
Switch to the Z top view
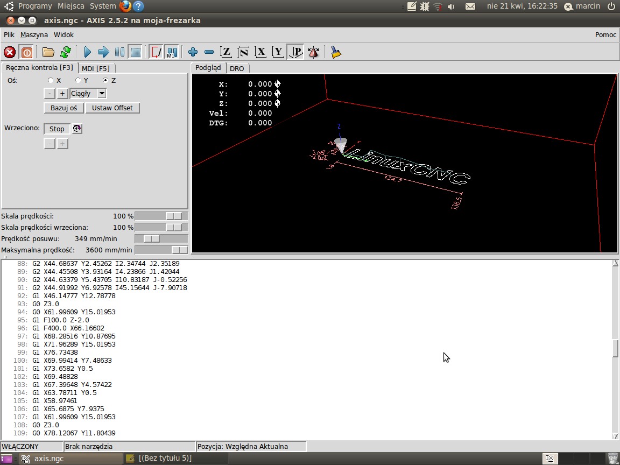point(226,52)
